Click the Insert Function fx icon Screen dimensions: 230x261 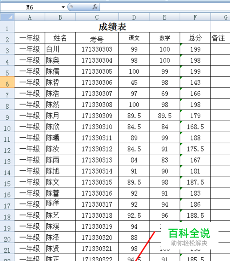tap(95, 7)
